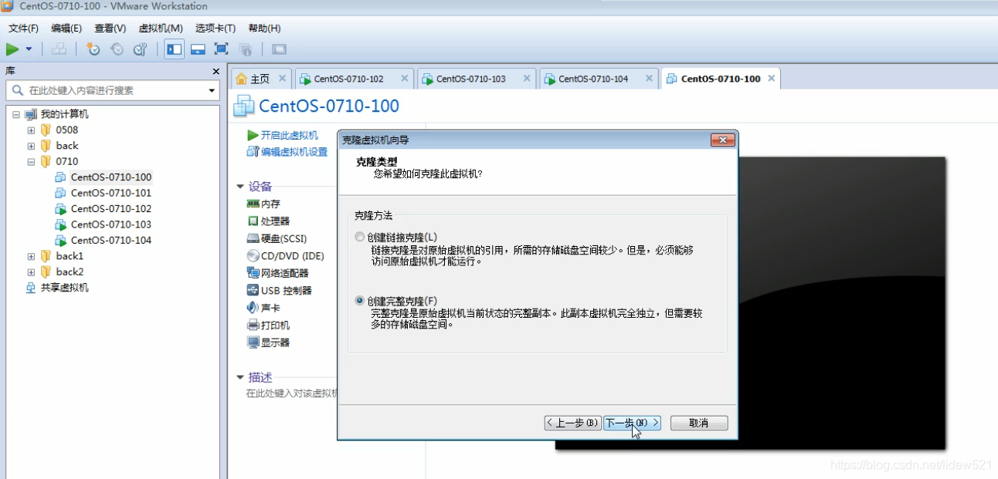Expand the back1 folder node
Screen dimensions: 998x479
click(31, 256)
